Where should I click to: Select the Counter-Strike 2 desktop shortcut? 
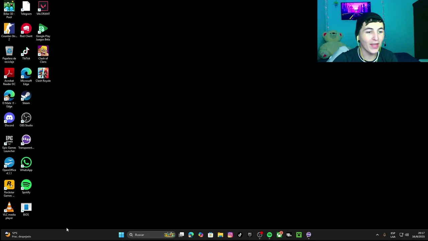click(9, 32)
